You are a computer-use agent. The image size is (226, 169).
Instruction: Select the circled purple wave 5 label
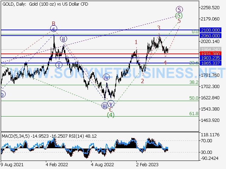179,10
